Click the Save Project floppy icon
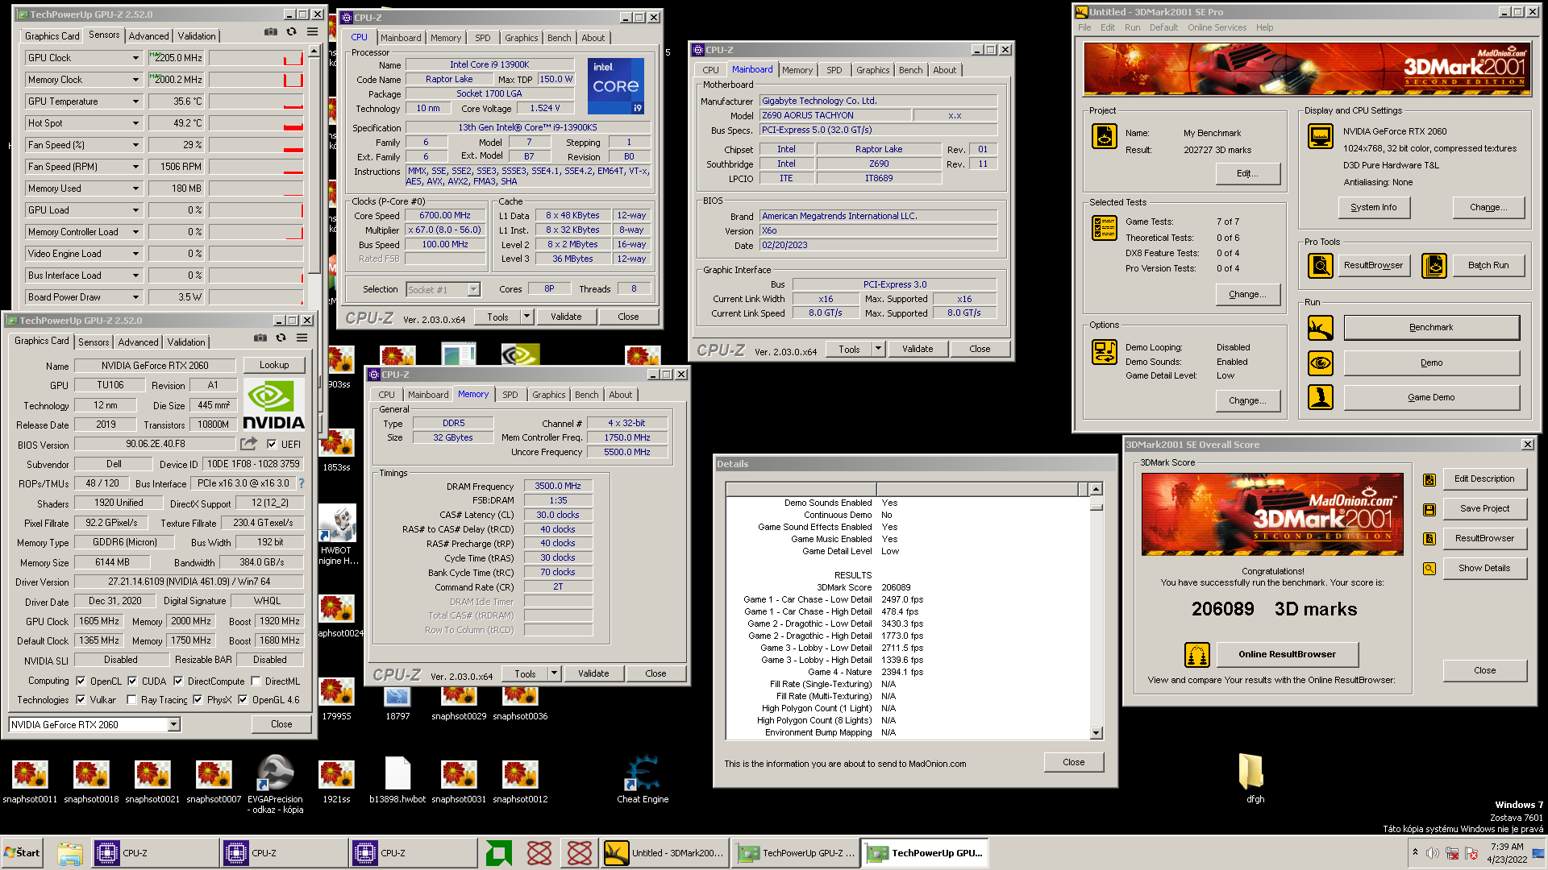 (1429, 510)
